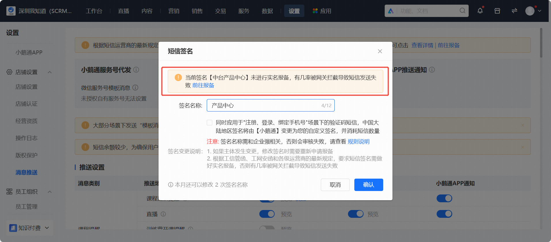
Task: Open the 知识付费 dropdown arrow
Action: 47,228
